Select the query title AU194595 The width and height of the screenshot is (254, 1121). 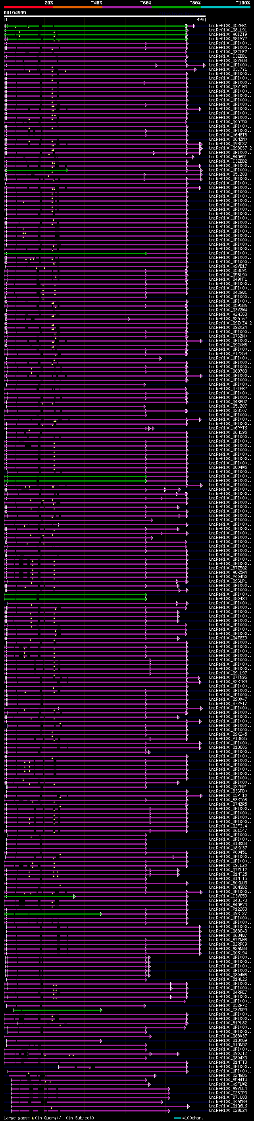pyautogui.click(x=15, y=13)
